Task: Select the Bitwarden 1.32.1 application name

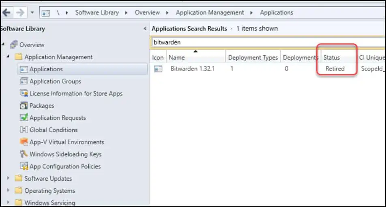Action: point(193,68)
